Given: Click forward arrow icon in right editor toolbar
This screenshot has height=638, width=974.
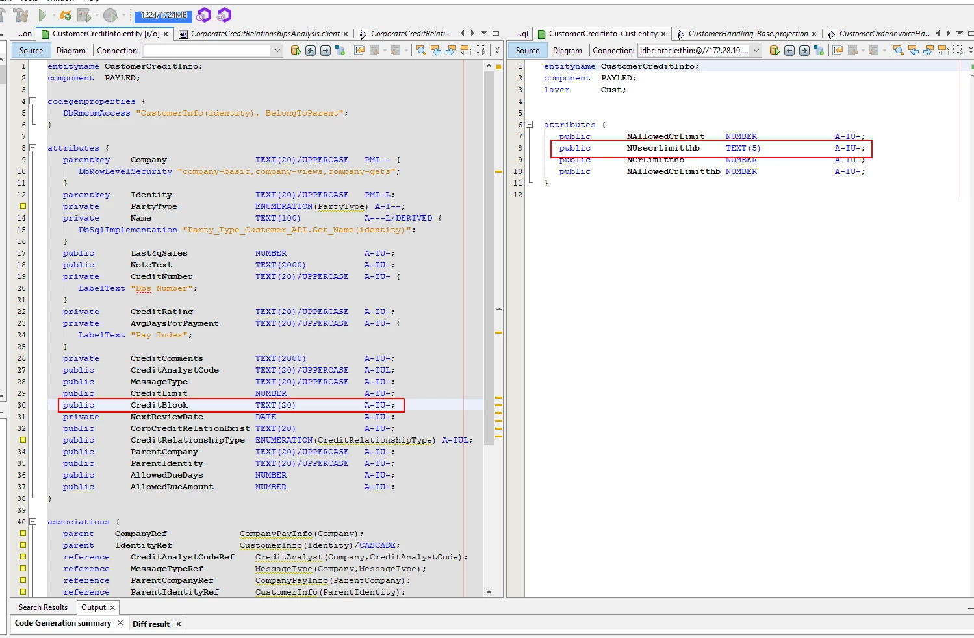Looking at the screenshot, I should point(804,50).
